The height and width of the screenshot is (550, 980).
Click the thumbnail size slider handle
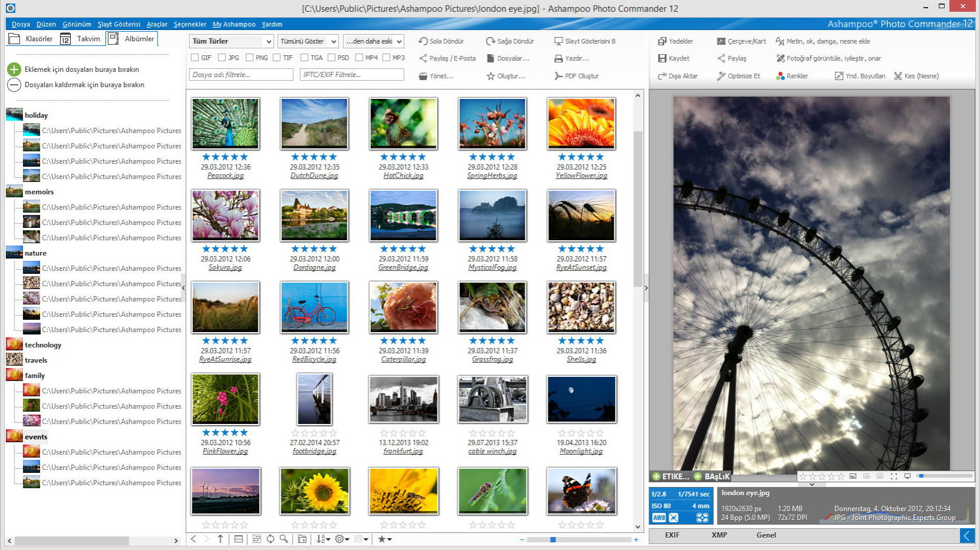tap(553, 539)
